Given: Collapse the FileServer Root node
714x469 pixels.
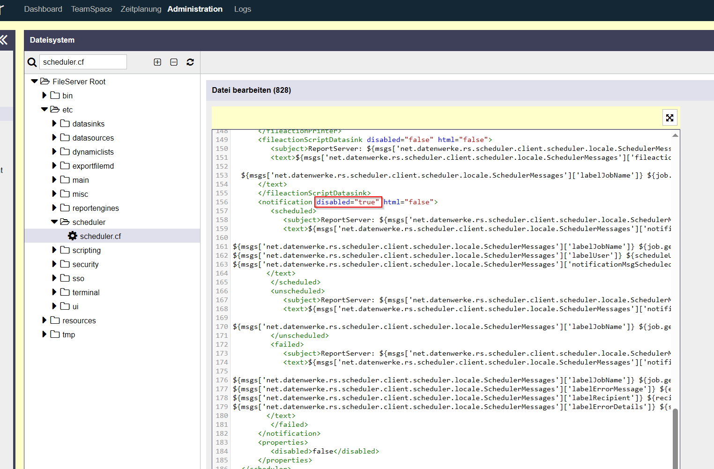Looking at the screenshot, I should 34,82.
